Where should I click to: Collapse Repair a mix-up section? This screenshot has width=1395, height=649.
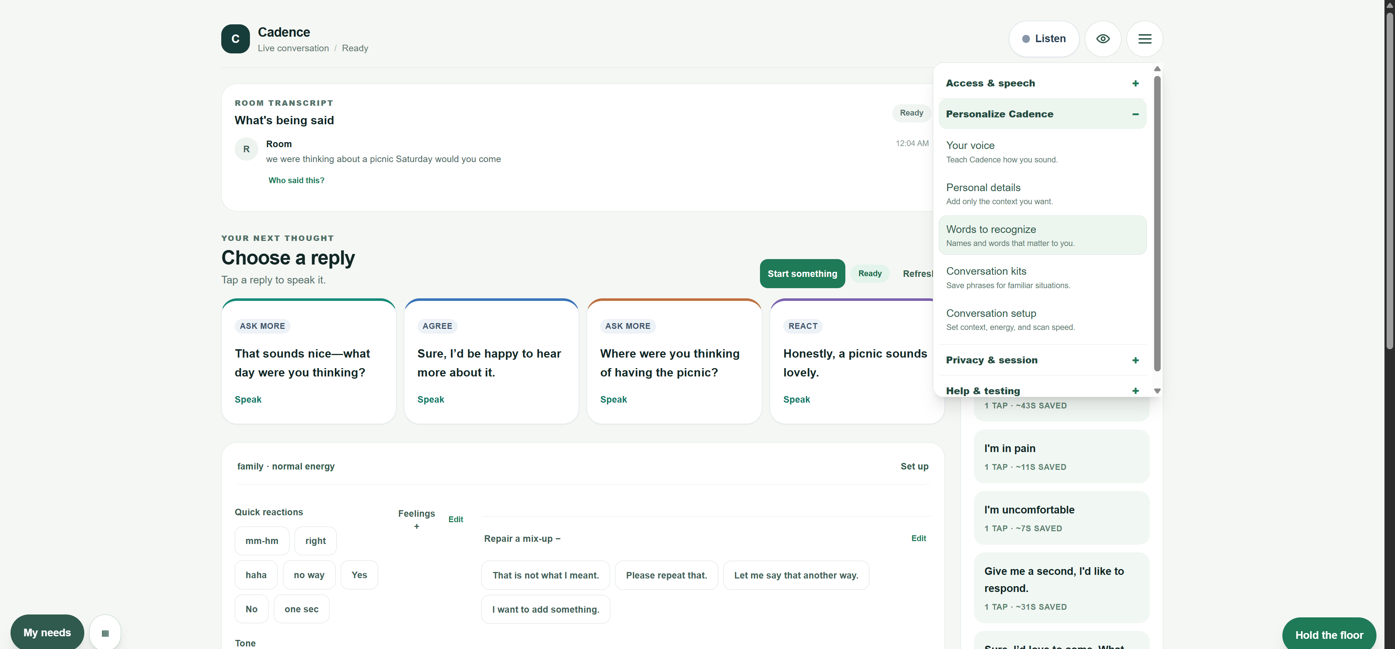(522, 539)
